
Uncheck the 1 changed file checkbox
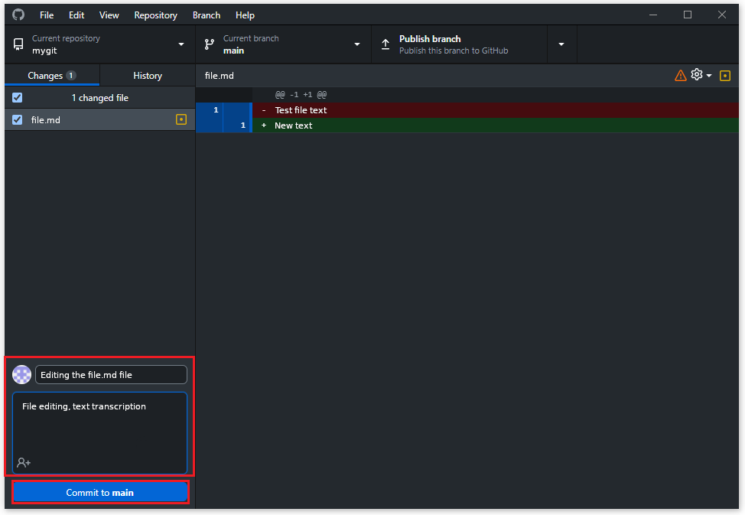pyautogui.click(x=17, y=97)
